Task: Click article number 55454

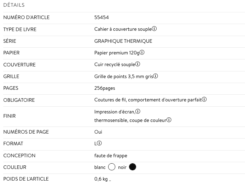Action: [x=101, y=17]
